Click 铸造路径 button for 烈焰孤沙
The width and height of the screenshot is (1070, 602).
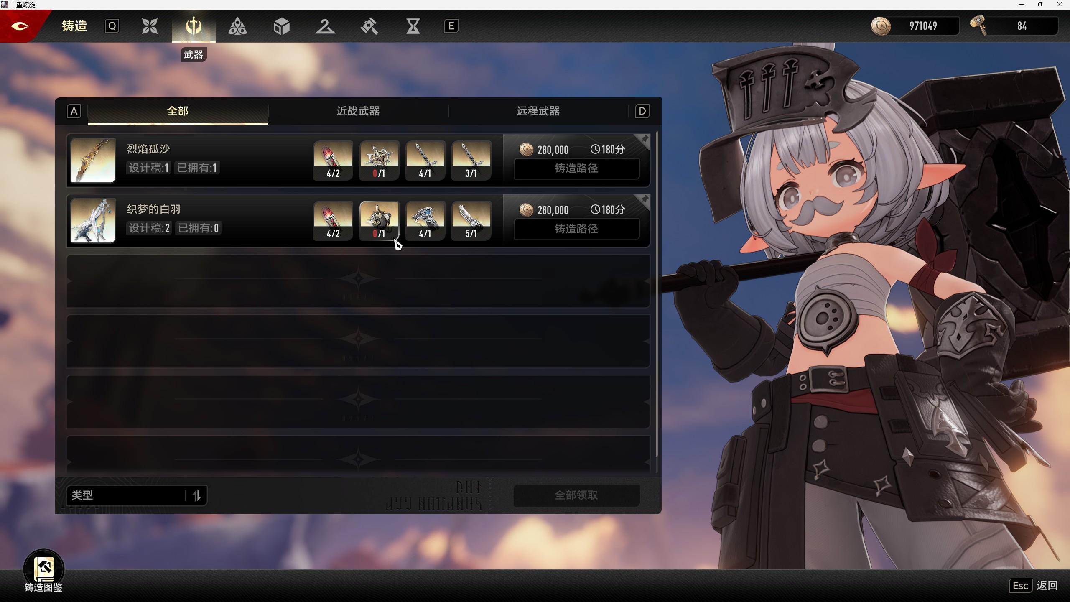(576, 168)
